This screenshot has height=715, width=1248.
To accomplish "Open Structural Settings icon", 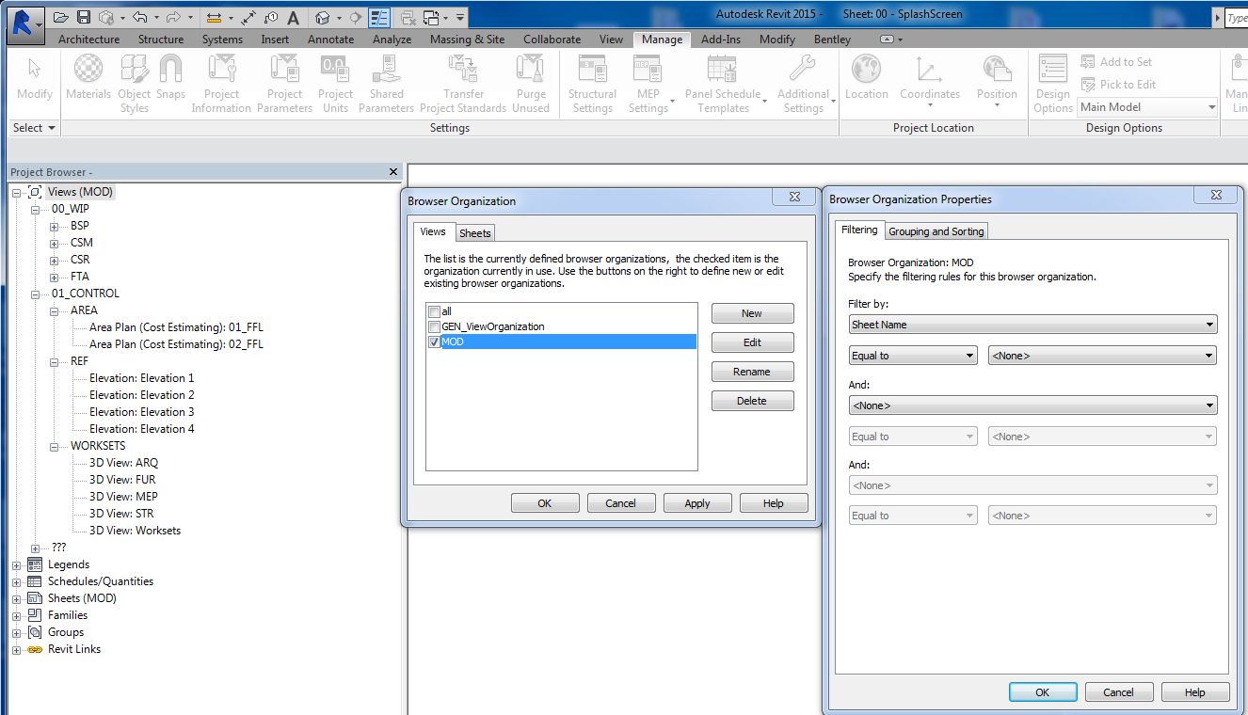I will pyautogui.click(x=592, y=68).
